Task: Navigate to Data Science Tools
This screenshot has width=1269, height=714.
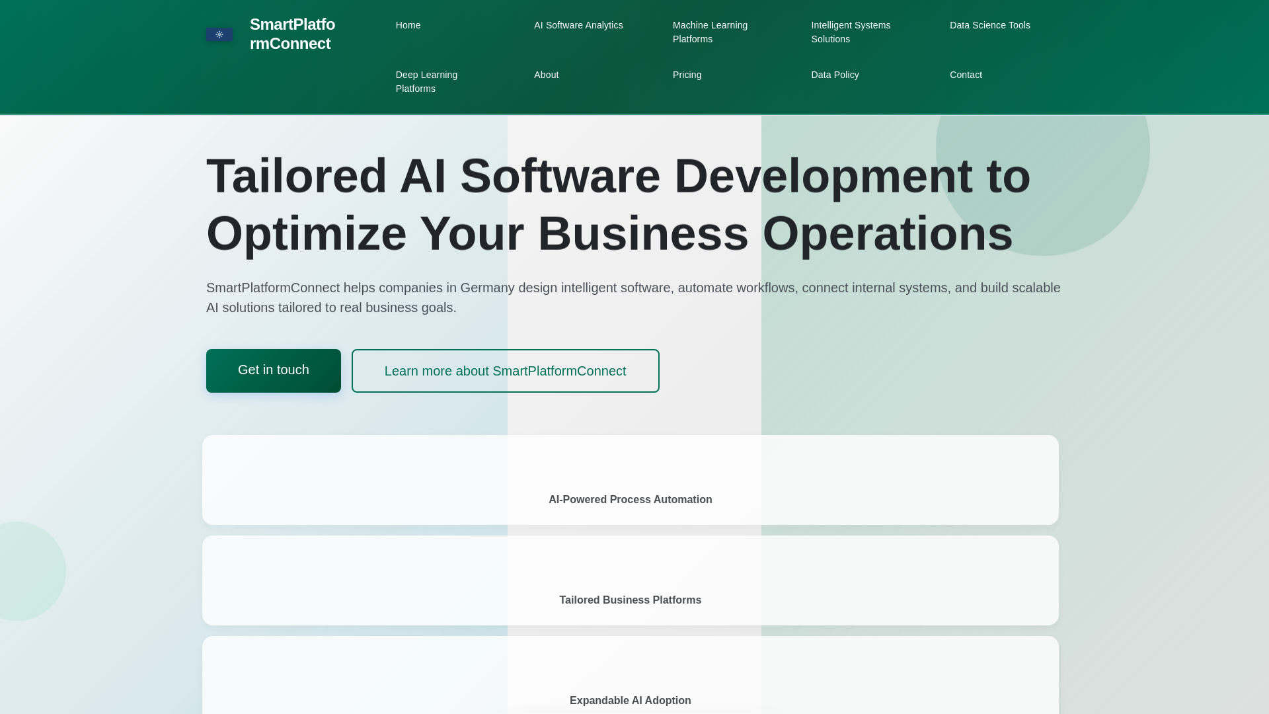Action: tap(989, 25)
